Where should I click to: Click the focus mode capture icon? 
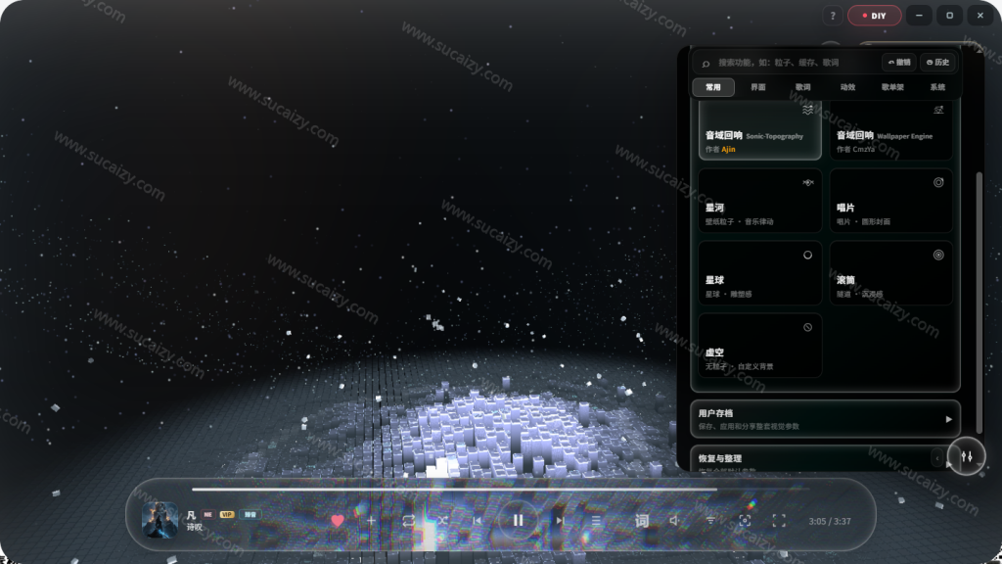click(x=745, y=521)
